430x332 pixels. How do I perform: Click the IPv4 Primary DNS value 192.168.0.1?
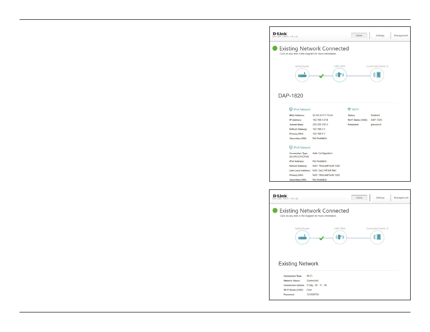click(319, 134)
